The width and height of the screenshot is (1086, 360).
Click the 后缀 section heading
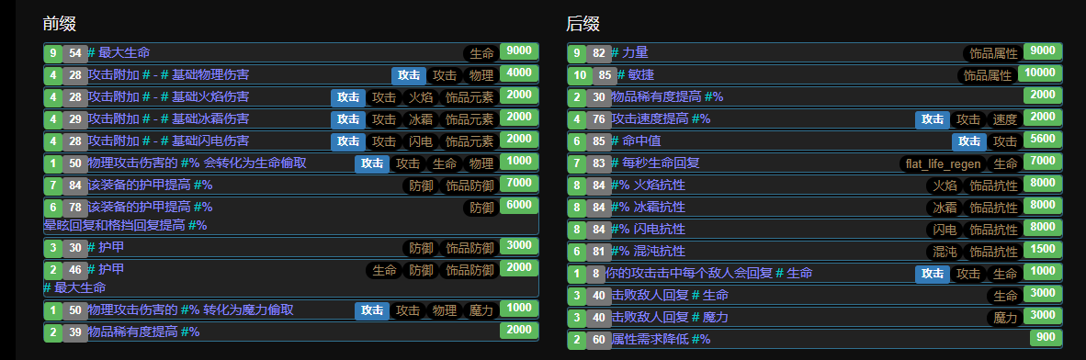point(583,23)
